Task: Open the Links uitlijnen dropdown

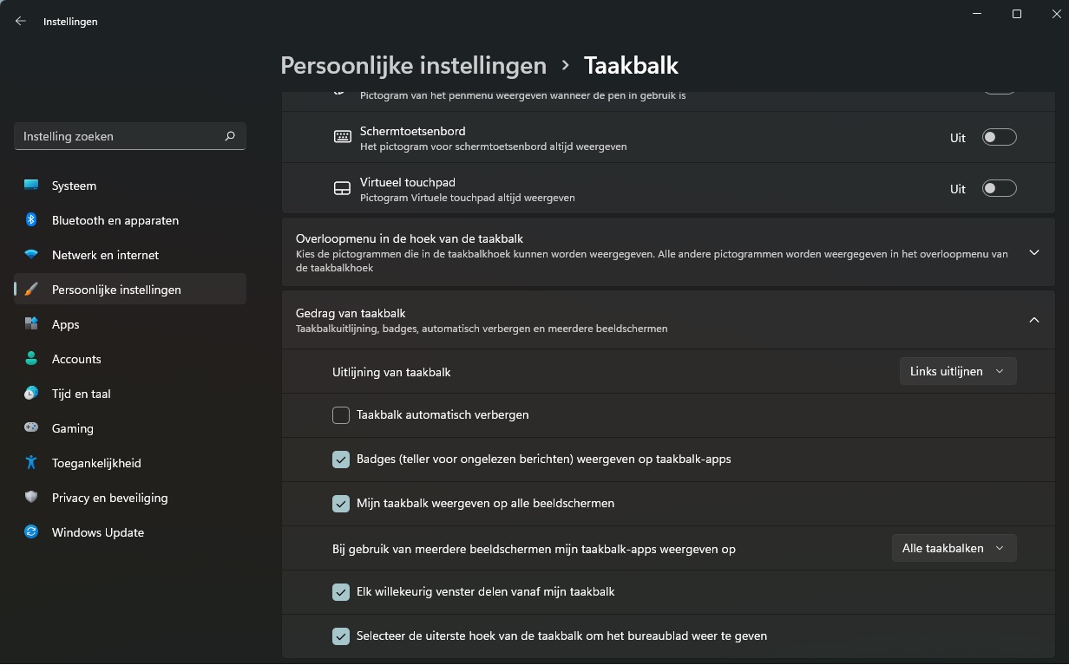Action: pyautogui.click(x=957, y=371)
